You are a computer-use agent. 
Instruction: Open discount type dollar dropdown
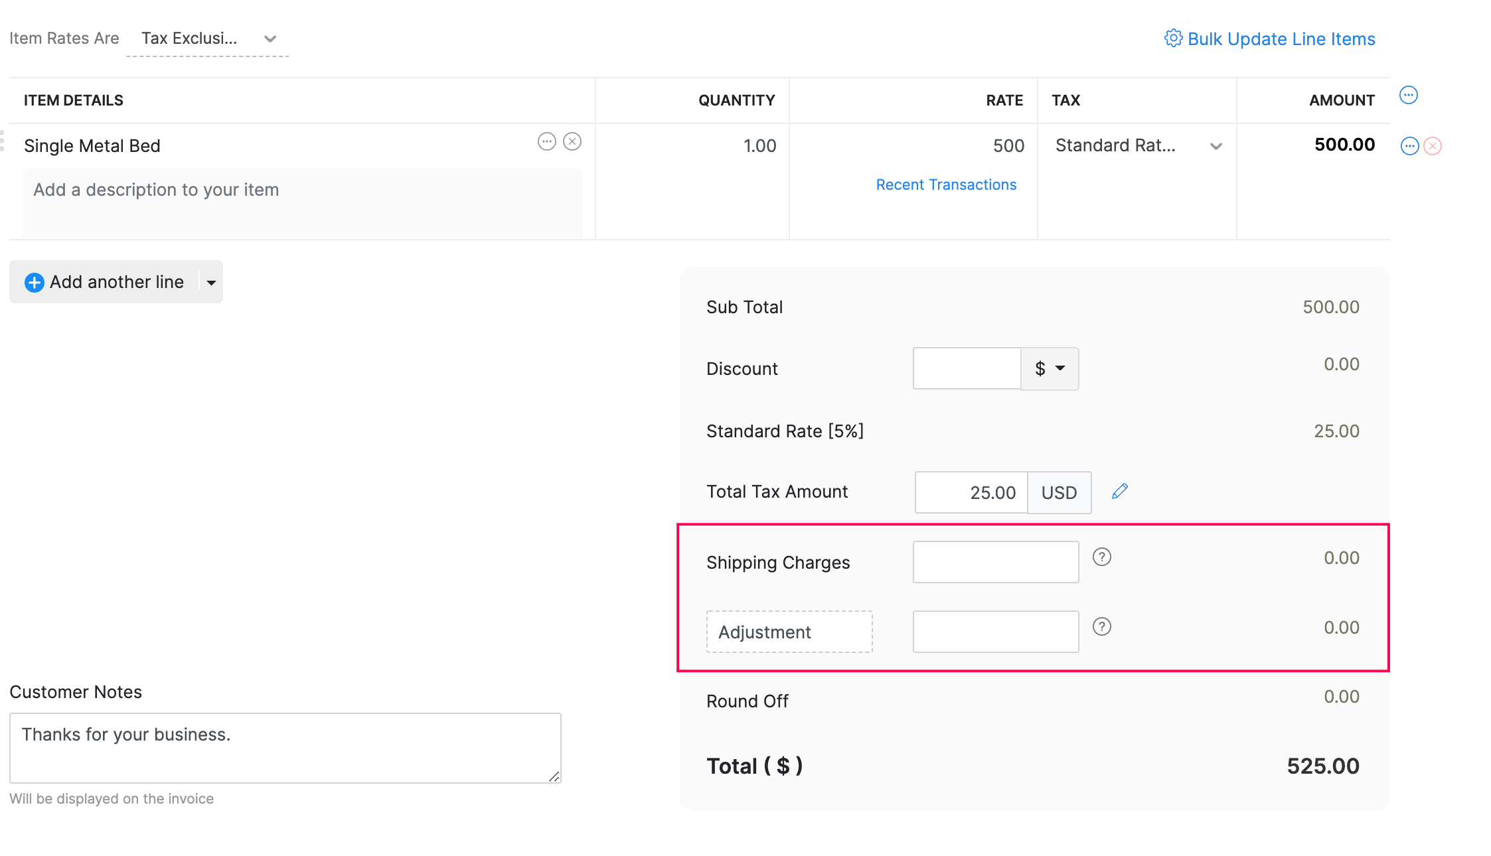tap(1050, 369)
